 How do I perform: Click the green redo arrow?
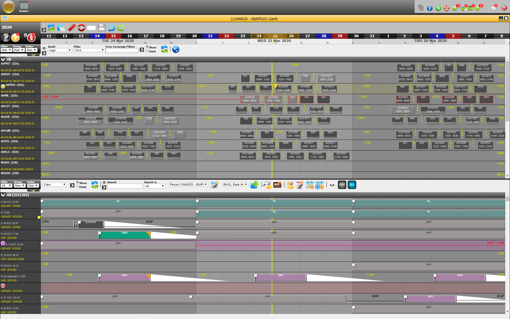[121, 28]
